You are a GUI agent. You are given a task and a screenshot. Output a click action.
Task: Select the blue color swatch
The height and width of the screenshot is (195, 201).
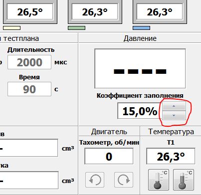pos(142,28)
